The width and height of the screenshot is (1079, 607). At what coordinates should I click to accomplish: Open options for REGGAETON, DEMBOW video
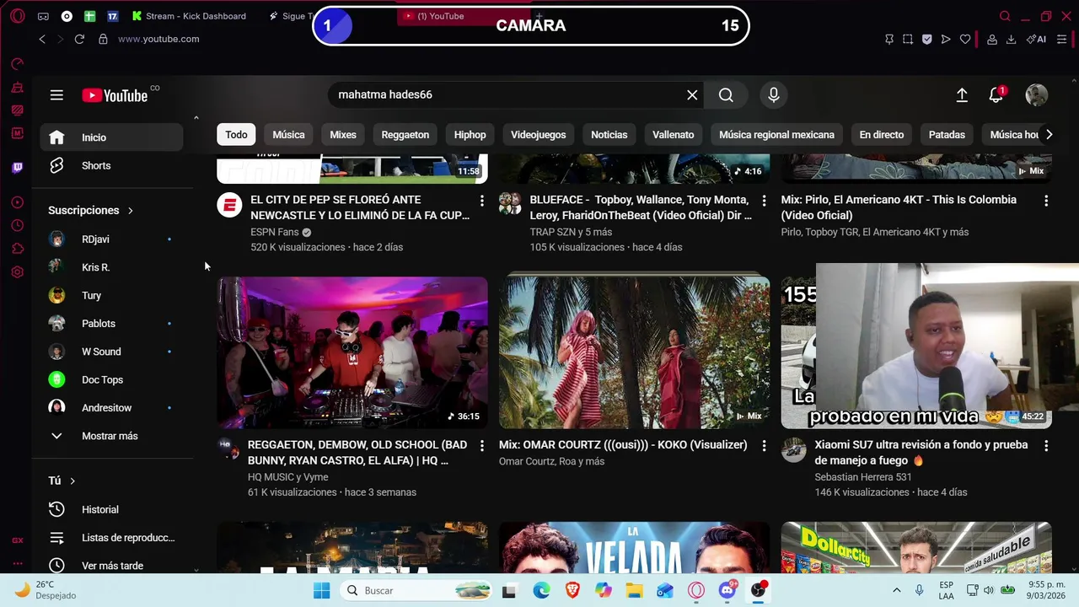click(x=482, y=445)
